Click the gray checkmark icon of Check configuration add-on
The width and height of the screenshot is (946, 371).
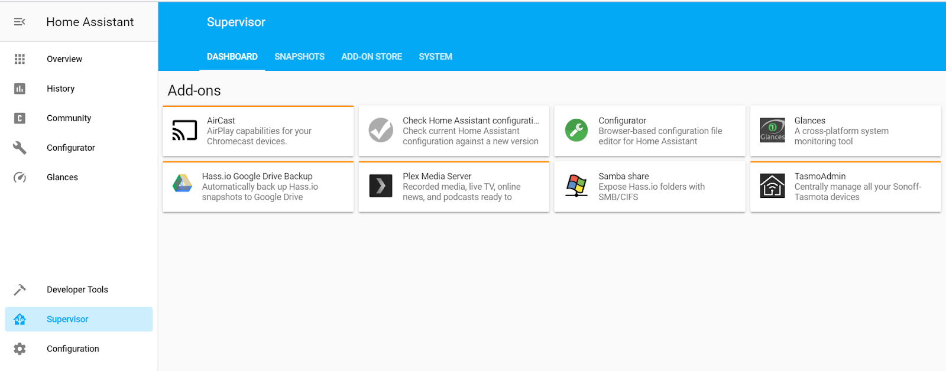point(381,130)
